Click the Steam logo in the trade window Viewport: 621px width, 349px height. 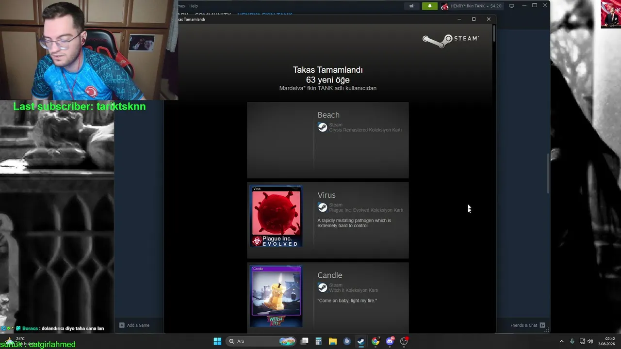point(450,40)
